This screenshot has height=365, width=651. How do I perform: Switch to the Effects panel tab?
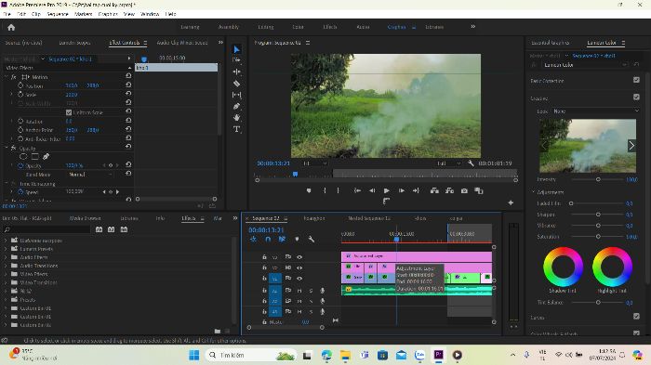click(189, 218)
